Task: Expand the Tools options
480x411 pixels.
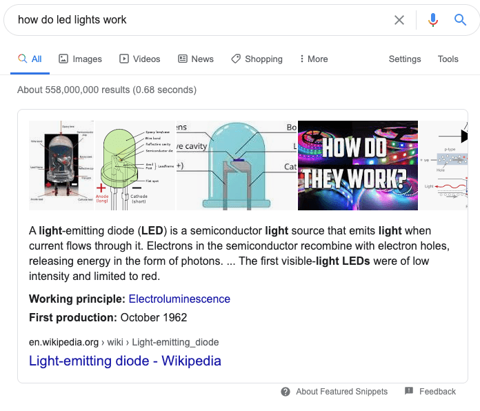Action: point(448,59)
